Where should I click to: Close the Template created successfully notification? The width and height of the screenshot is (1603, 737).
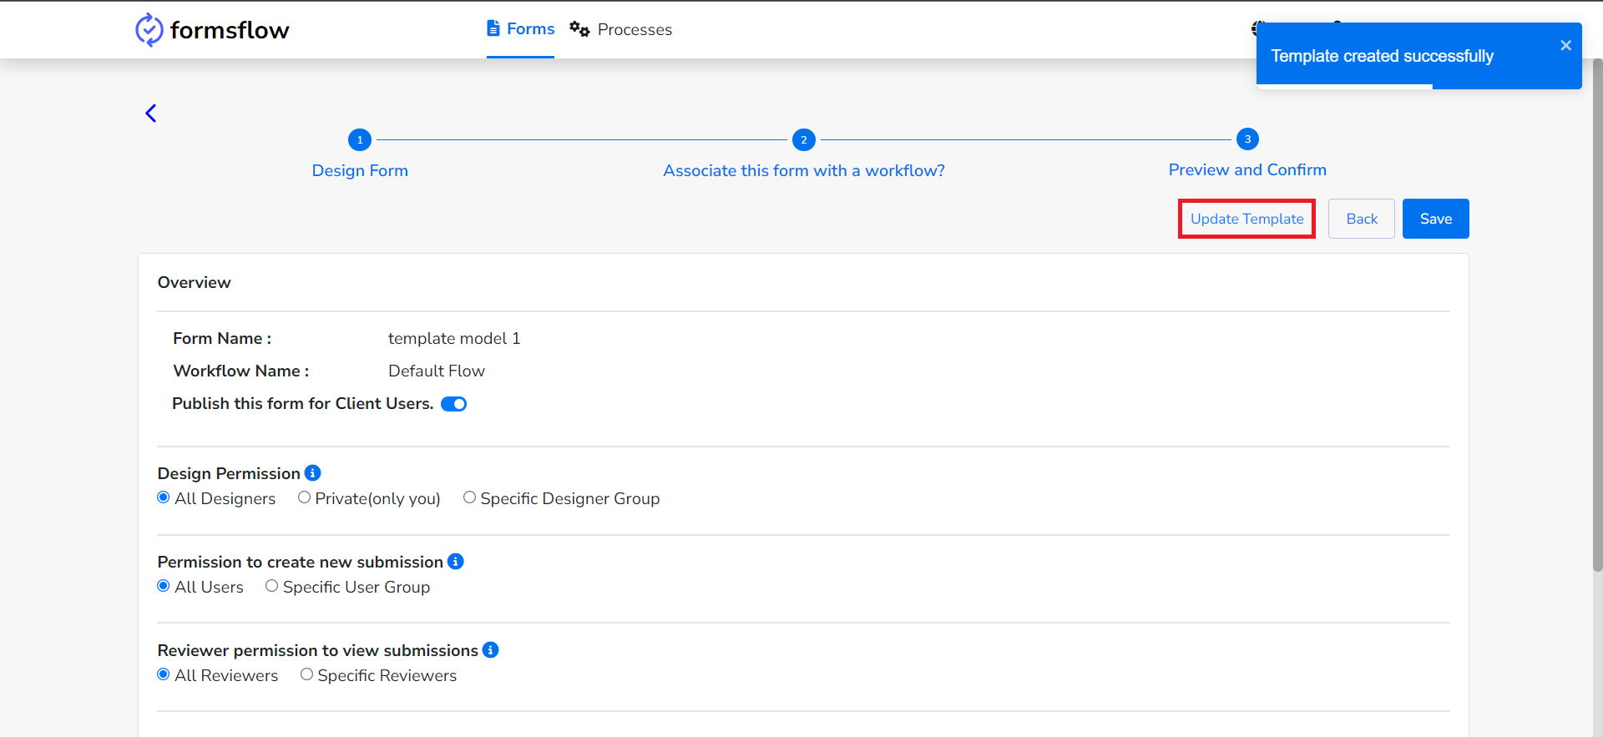1565,45
